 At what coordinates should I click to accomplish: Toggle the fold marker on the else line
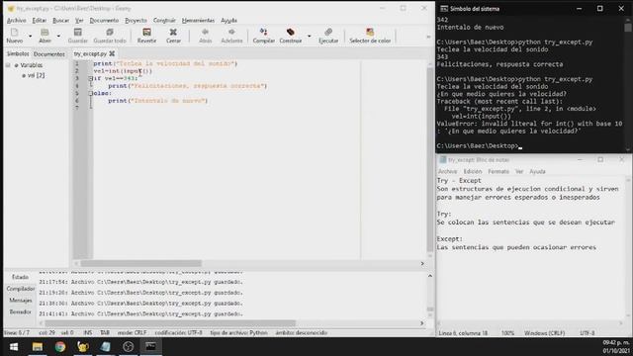[x=91, y=93]
